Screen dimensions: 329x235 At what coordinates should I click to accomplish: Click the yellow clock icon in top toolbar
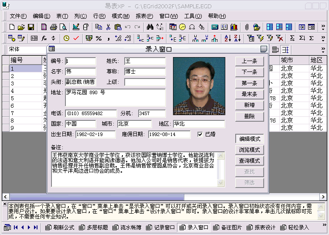coord(182,27)
